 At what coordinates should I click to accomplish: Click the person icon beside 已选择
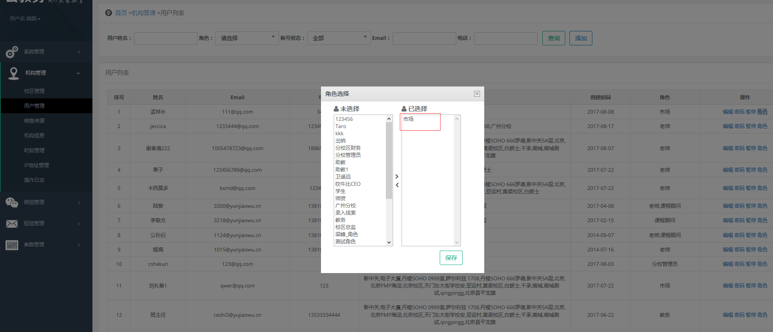(404, 109)
